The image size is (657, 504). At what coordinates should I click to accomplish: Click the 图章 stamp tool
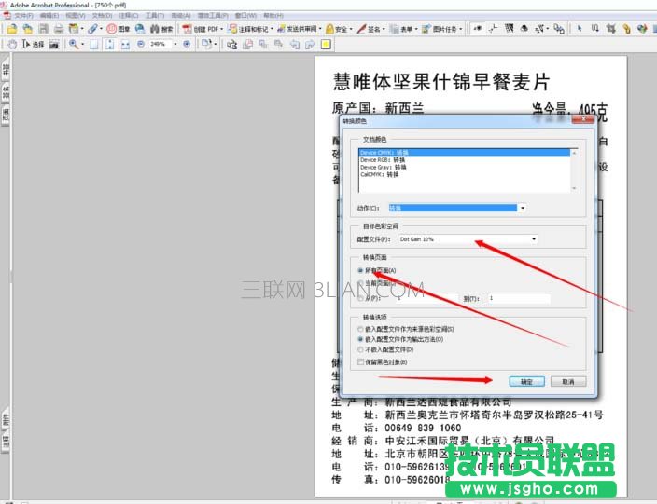point(118,29)
